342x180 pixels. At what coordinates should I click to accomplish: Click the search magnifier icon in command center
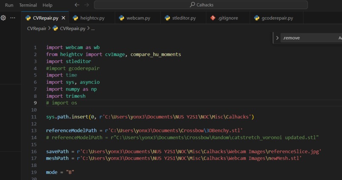point(192,5)
